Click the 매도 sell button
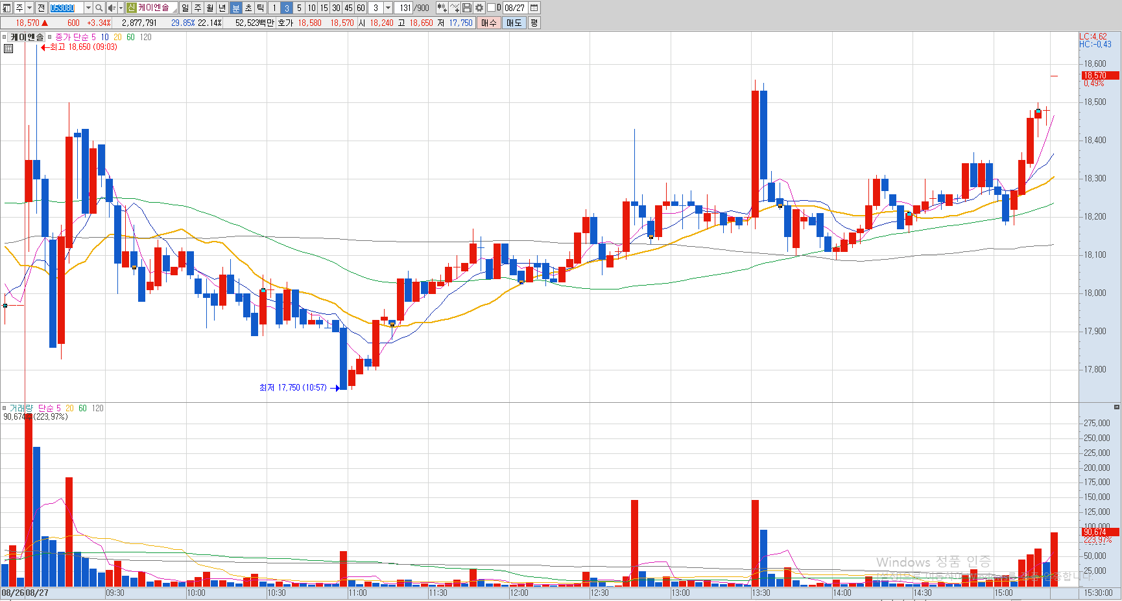 (514, 23)
